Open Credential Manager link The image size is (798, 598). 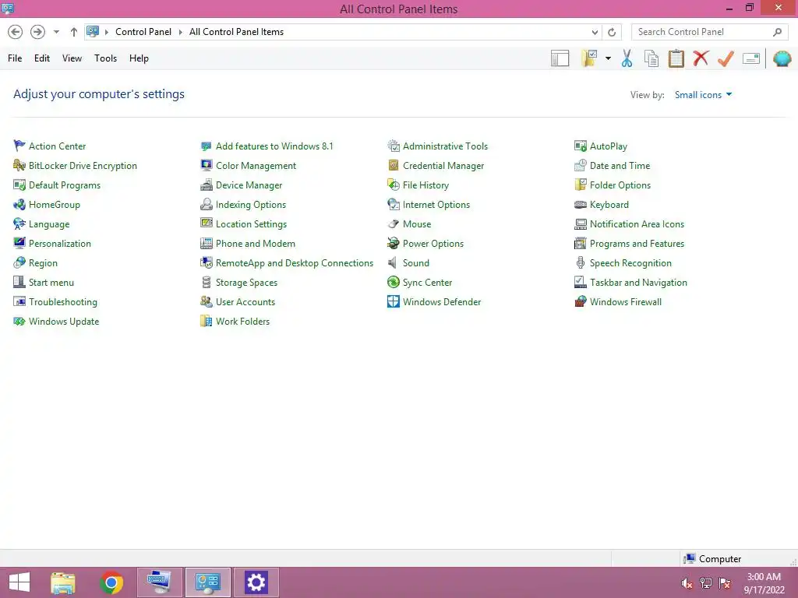443,165
